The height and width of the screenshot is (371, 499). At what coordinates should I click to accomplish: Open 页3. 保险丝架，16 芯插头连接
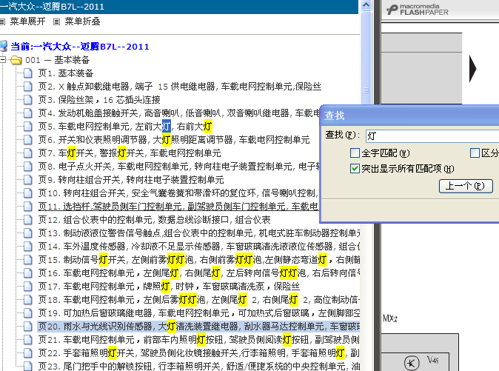coord(99,99)
